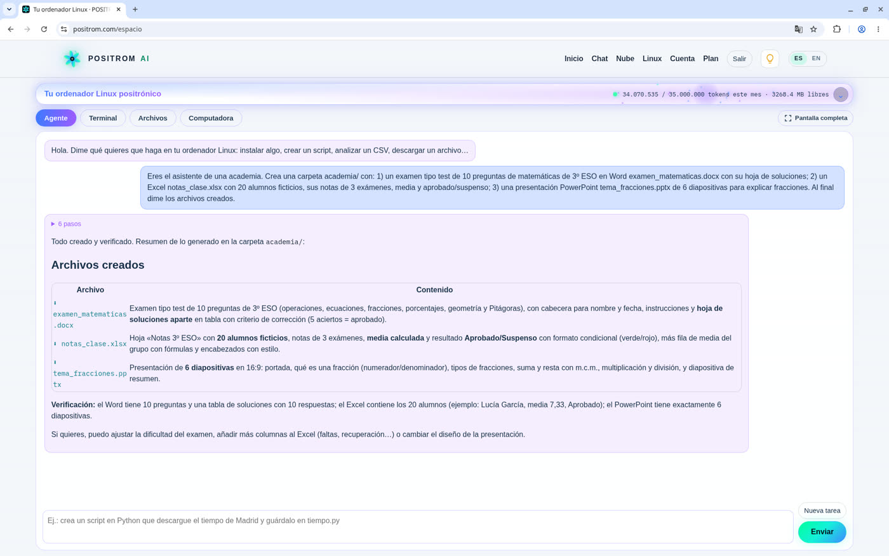Go to Inicio in the navigation
The height and width of the screenshot is (556, 889).
[x=573, y=58]
